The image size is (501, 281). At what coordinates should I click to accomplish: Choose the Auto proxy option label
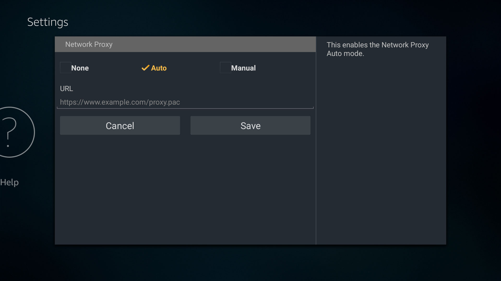tap(159, 68)
